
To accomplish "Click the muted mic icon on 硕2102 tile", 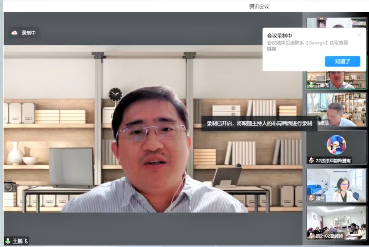I will coord(312,235).
